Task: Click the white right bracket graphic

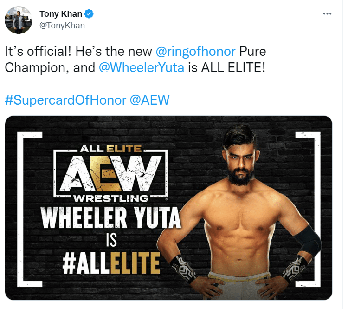Action: coord(308,209)
